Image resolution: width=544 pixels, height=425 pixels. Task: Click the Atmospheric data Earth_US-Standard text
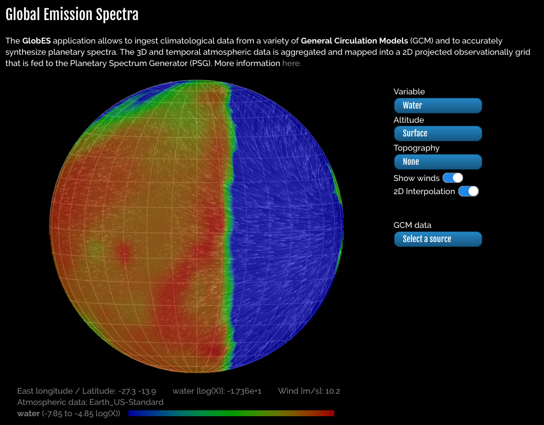(90, 402)
